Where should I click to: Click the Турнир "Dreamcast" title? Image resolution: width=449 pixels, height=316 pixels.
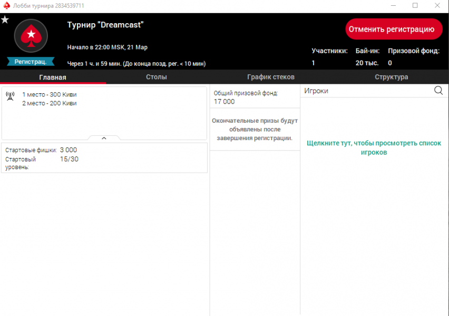click(105, 25)
